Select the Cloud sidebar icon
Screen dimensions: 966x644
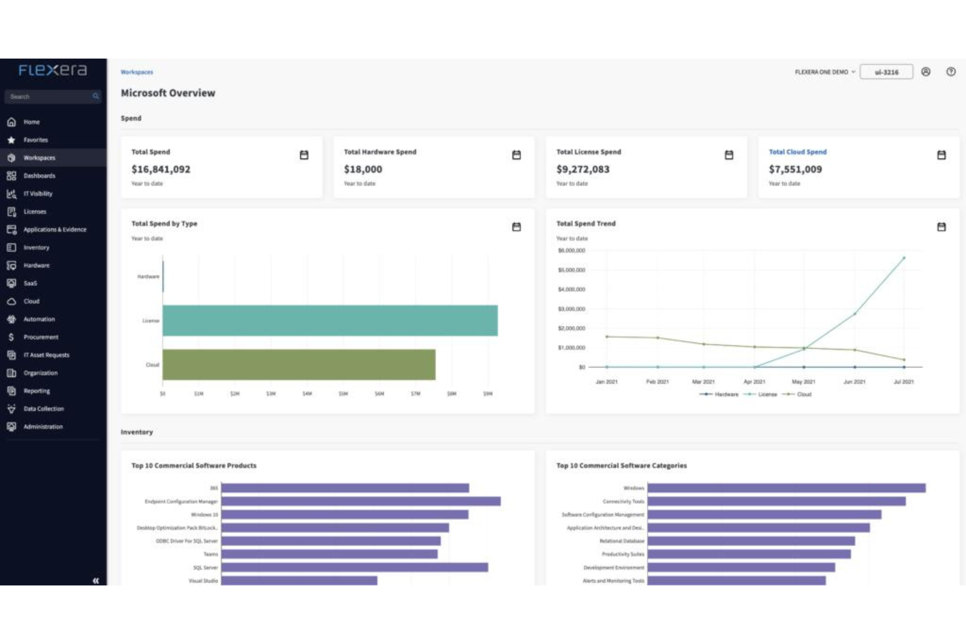11,301
